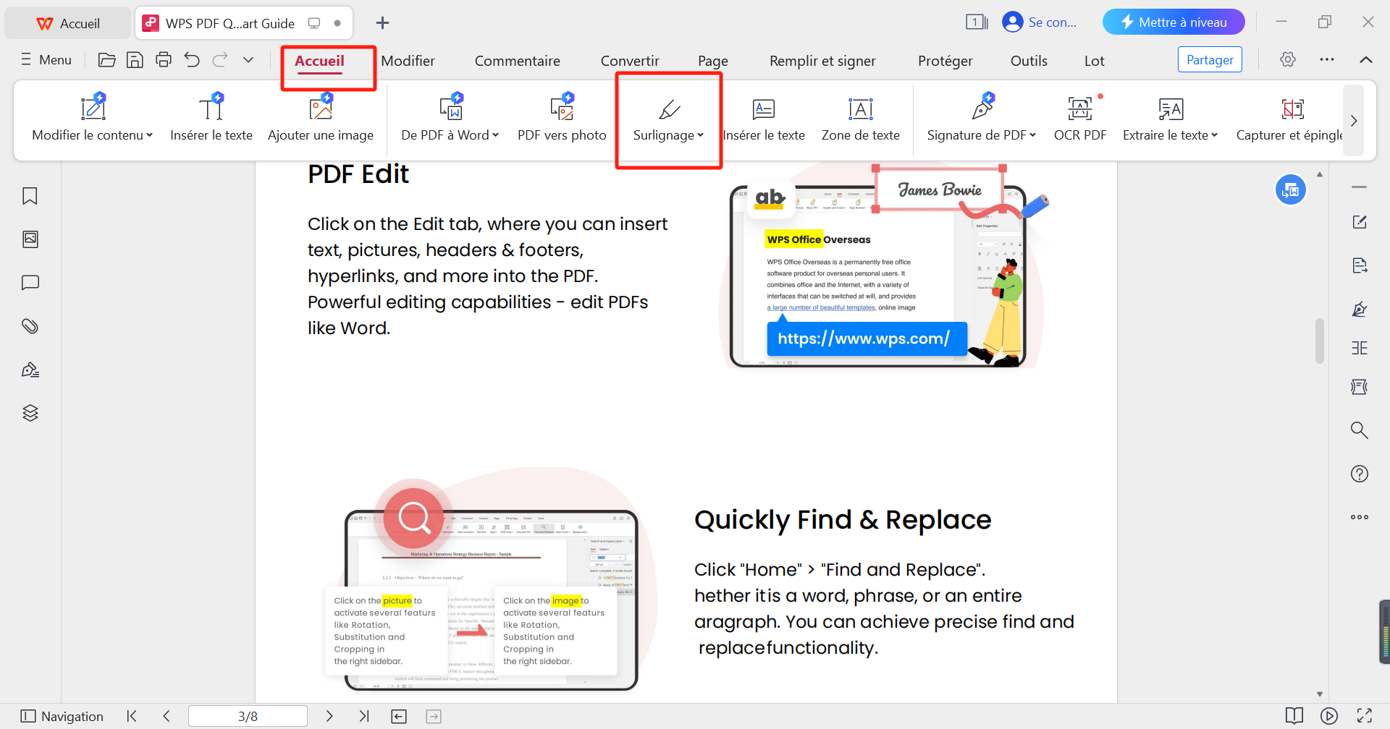The image size is (1390, 729).
Task: Click Ajouter une image tool
Action: pos(321,118)
